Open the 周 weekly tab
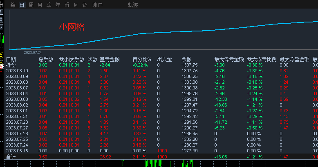 (31, 5)
